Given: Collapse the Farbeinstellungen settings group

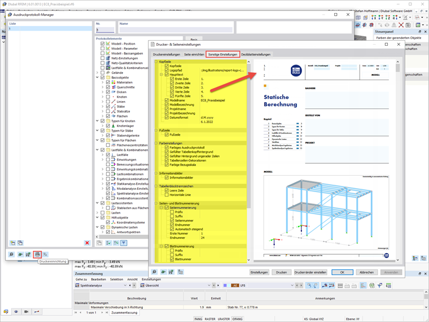Looking at the screenshot, I should (156, 143).
